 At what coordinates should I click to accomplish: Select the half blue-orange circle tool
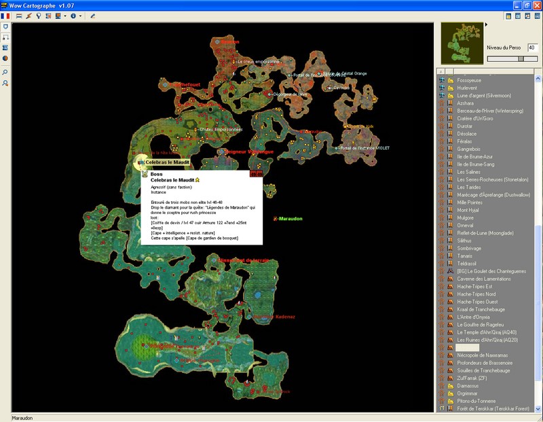click(x=5, y=58)
